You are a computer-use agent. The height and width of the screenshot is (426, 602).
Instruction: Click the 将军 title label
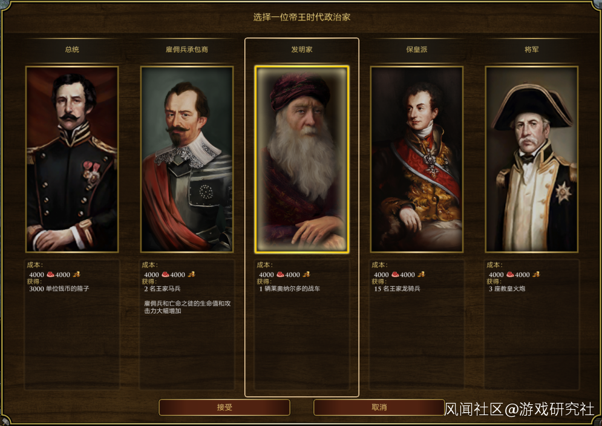click(532, 50)
